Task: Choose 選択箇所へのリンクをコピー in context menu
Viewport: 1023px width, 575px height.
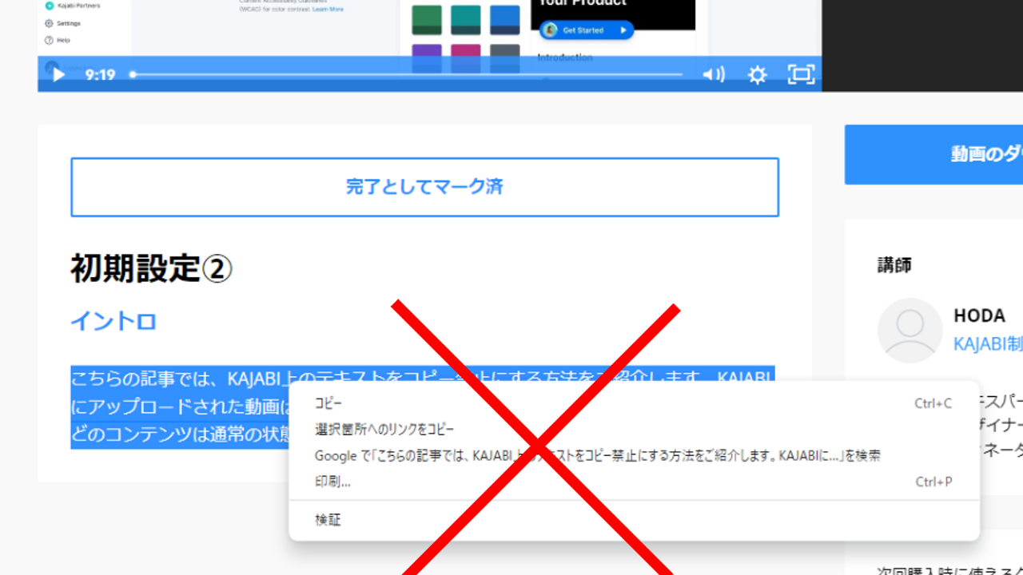Action: [634, 430]
